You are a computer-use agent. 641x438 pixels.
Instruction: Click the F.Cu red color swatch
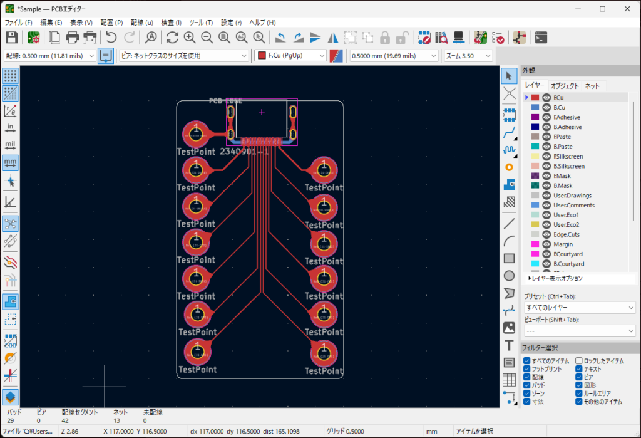coord(535,98)
